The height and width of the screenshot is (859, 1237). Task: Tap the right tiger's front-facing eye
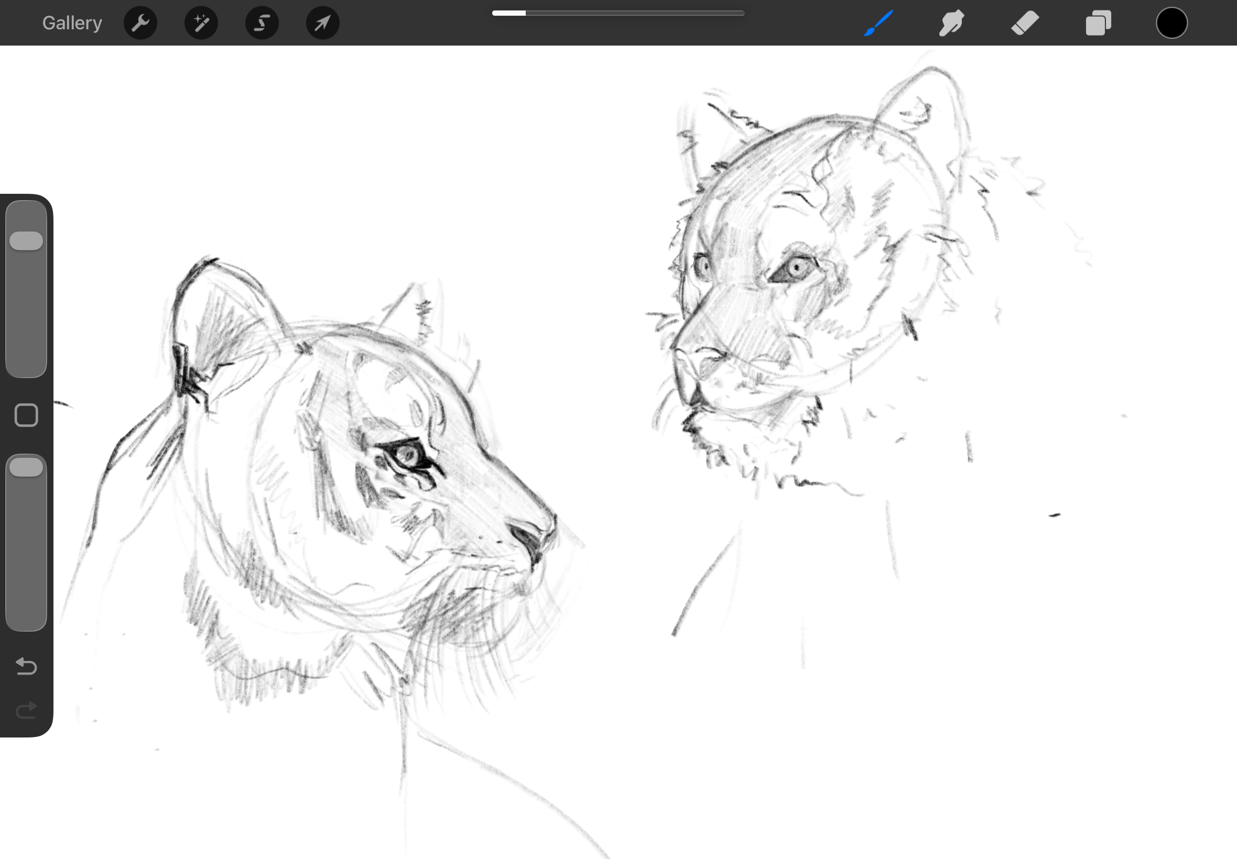point(797,267)
